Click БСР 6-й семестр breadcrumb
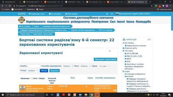 click(105, 30)
